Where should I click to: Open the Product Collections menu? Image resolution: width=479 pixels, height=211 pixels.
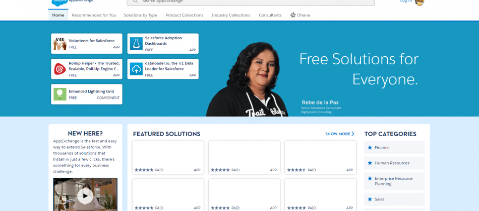[x=185, y=15]
